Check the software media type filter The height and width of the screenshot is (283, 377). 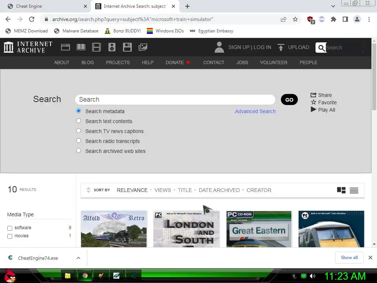tap(10, 228)
